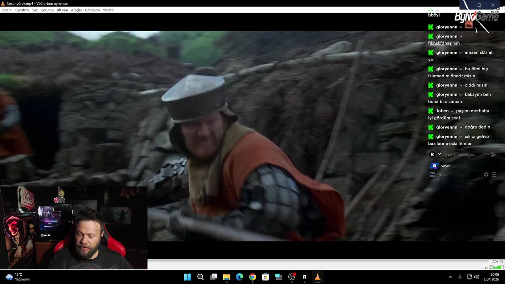
Task: Click username 1oben in chat
Action: point(442,111)
